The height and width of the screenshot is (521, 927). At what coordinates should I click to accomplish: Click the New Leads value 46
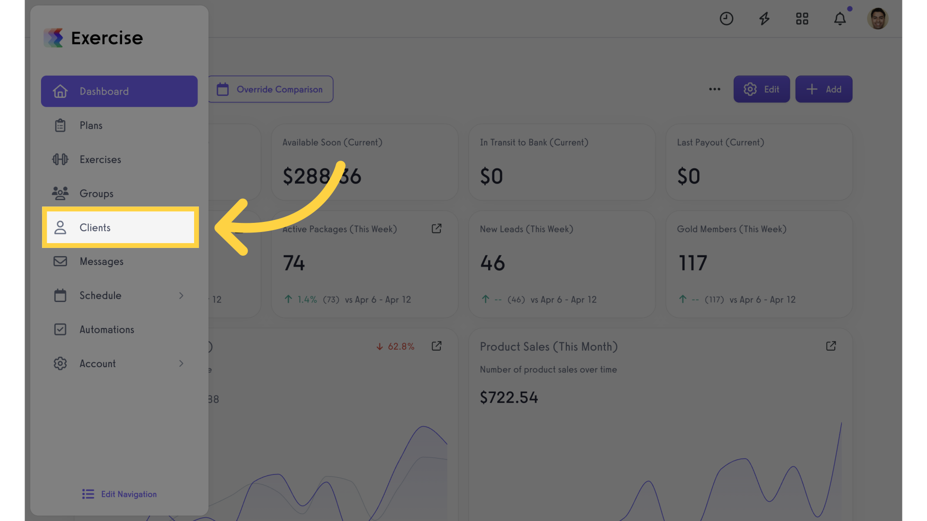pyautogui.click(x=492, y=263)
